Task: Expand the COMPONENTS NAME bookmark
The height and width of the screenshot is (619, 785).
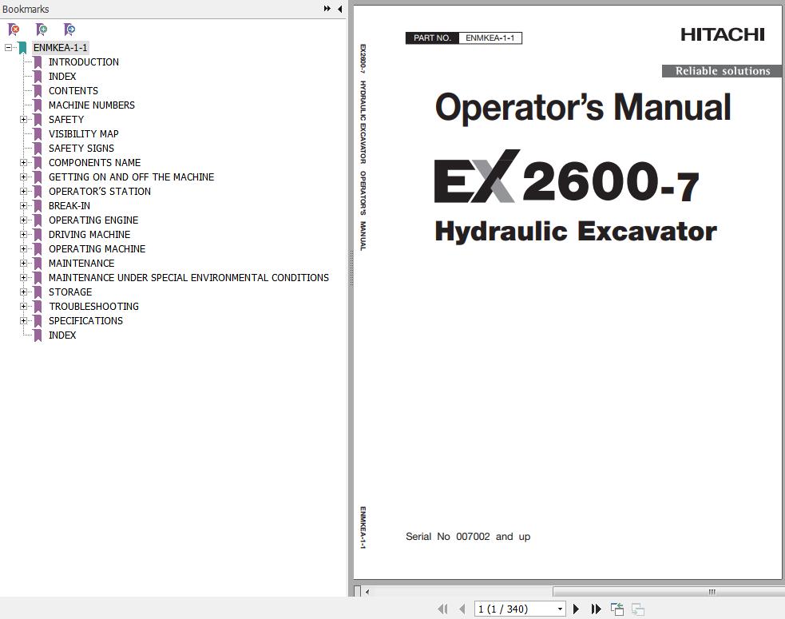Action: point(23,163)
